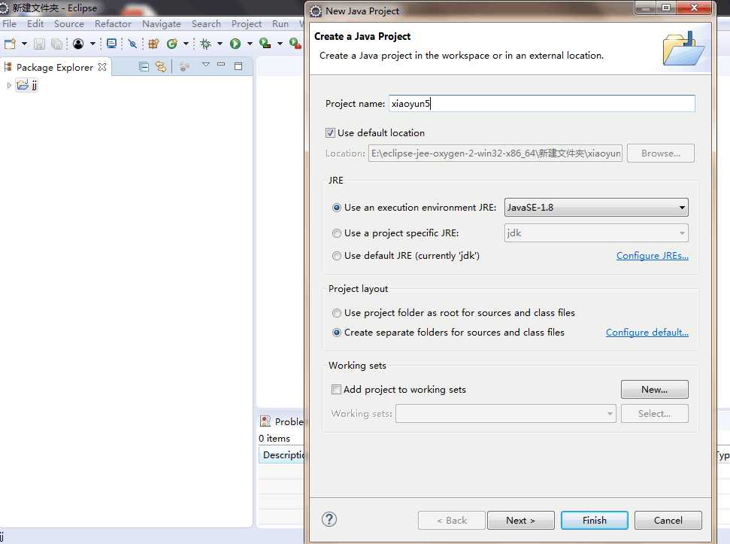
Task: Minimize the Package Explorer view
Action: [x=221, y=65]
